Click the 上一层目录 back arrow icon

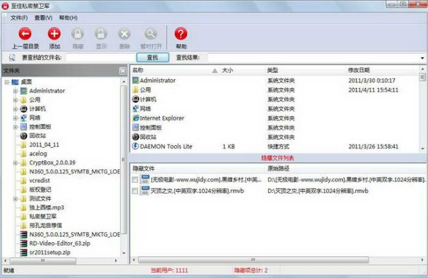[25, 34]
